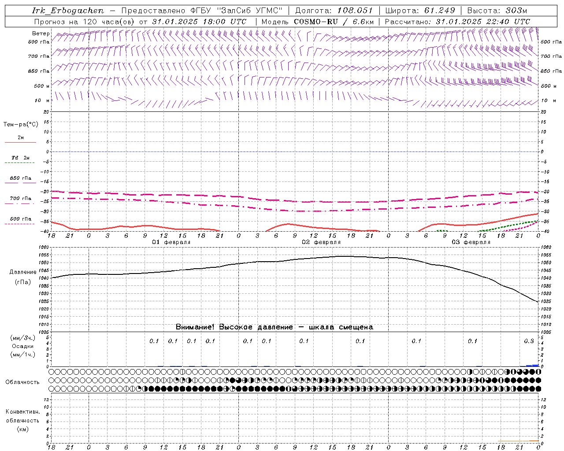Click the Осадки label
This screenshot has width=564, height=451.
pos(23,346)
